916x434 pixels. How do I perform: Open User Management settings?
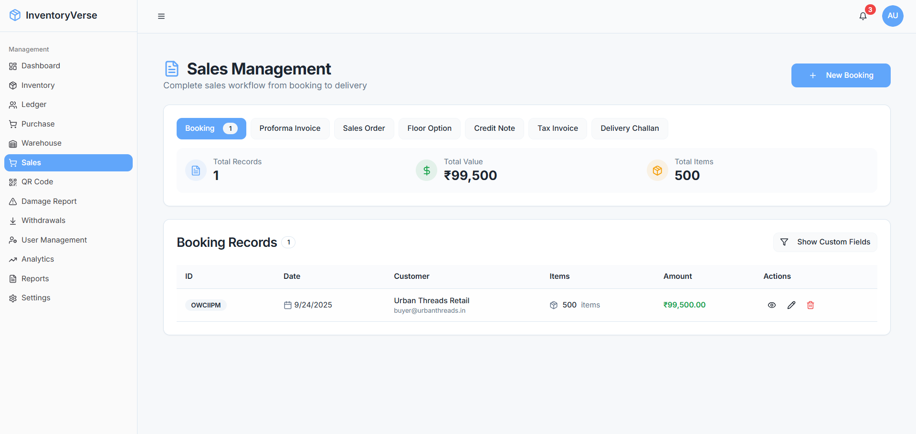(54, 240)
